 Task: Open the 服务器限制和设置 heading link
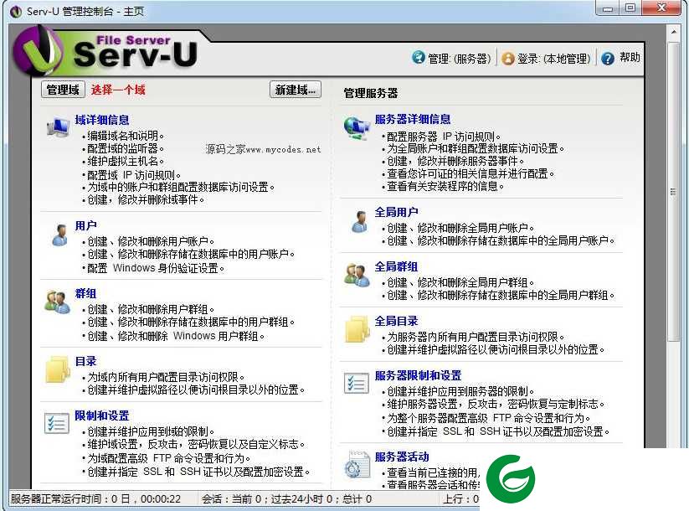(418, 375)
